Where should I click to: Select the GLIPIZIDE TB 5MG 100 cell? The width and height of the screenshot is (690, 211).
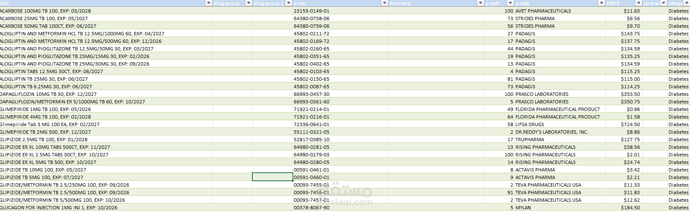(106, 177)
